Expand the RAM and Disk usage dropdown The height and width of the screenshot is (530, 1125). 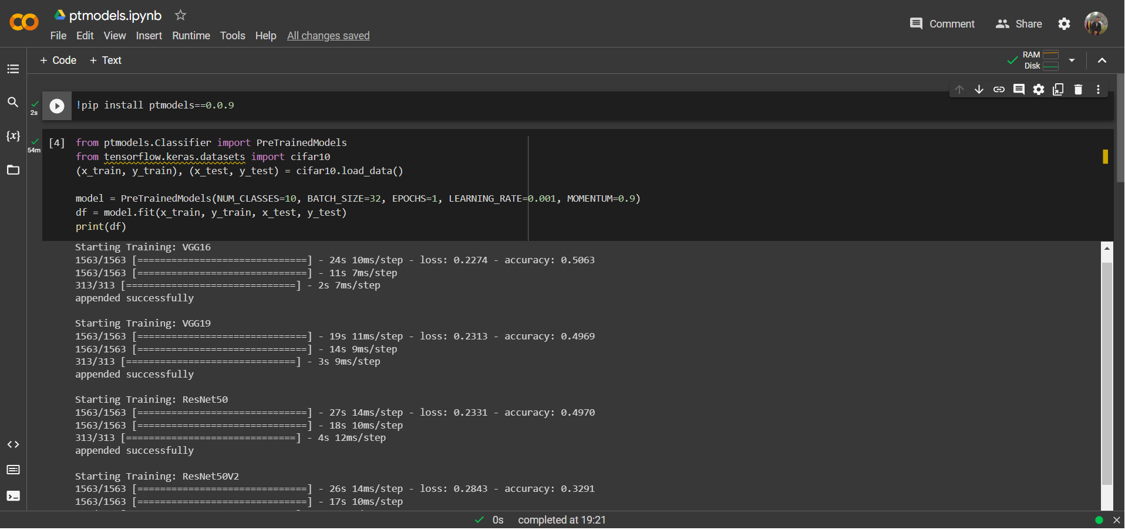(x=1072, y=60)
